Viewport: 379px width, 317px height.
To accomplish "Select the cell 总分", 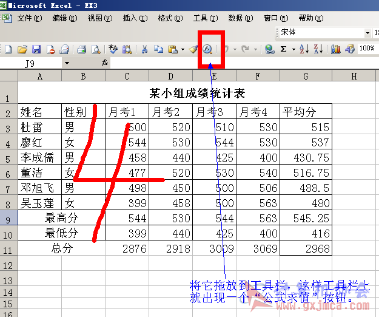I will pos(62,248).
